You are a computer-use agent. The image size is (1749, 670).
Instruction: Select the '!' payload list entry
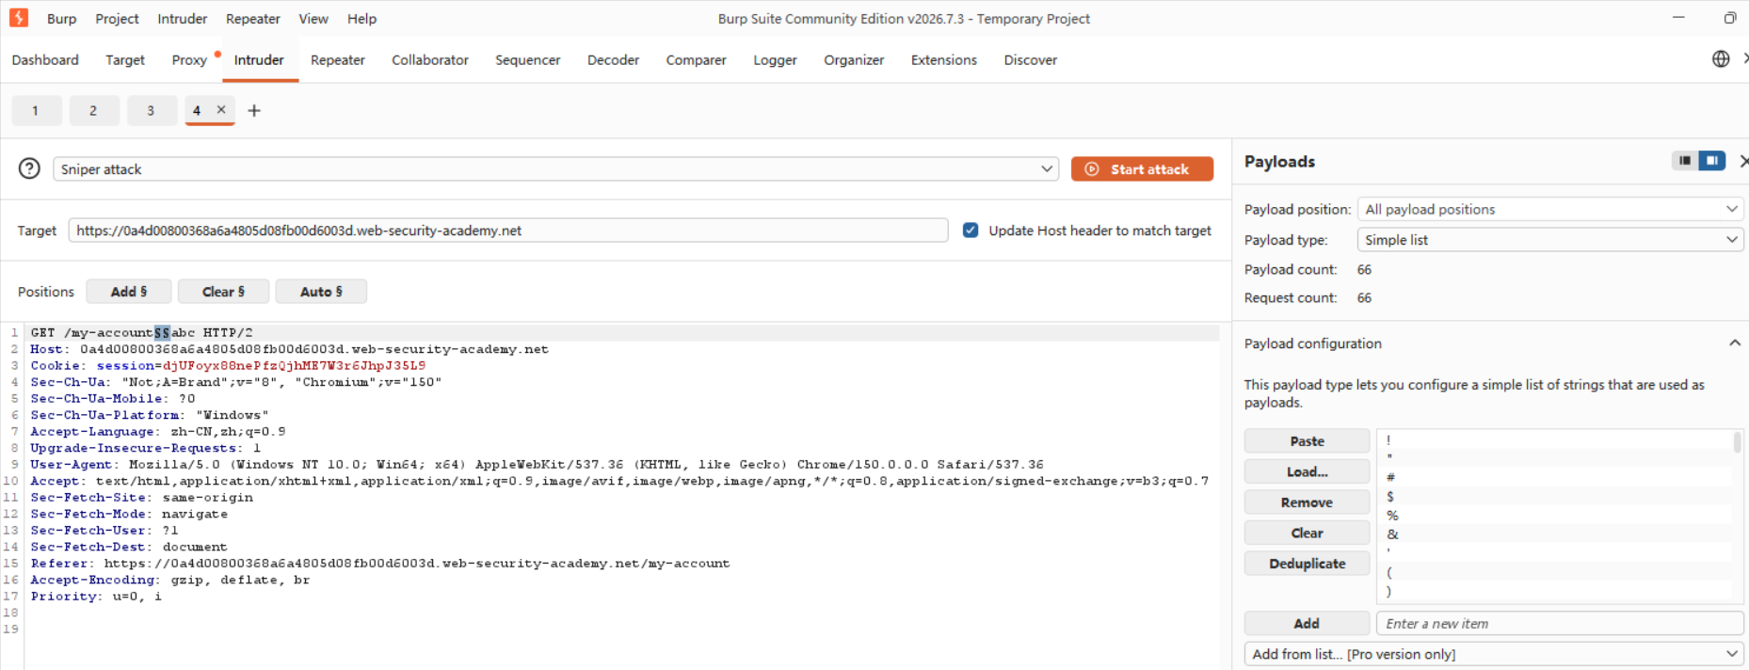click(x=1554, y=439)
